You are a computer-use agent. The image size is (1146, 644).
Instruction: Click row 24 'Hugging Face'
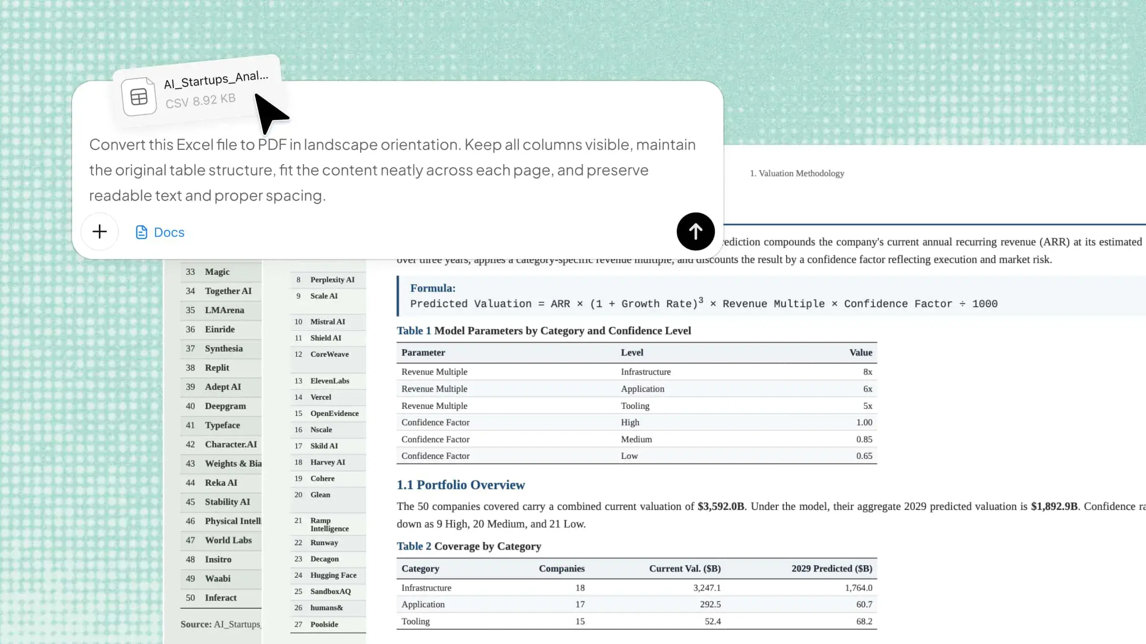click(x=328, y=575)
